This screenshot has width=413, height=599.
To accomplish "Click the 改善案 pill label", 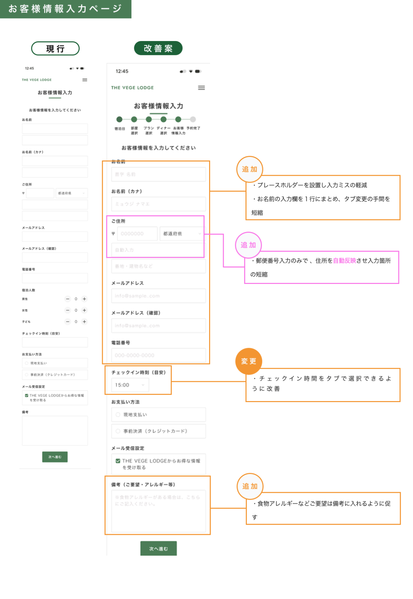I will point(158,48).
